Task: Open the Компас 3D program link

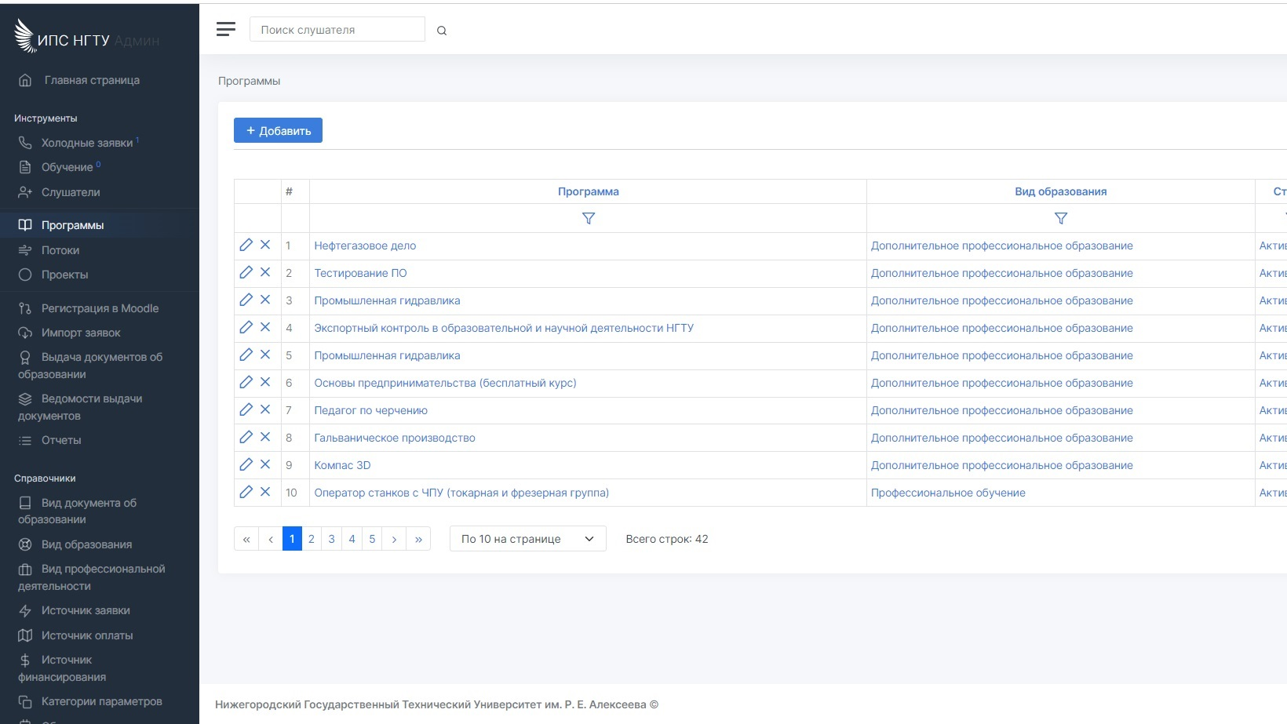Action: [x=342, y=465]
